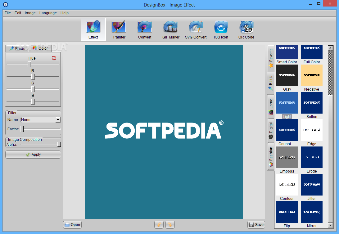The image size is (339, 234).
Task: Click the G channel slider handle
Action: (x=33, y=89)
